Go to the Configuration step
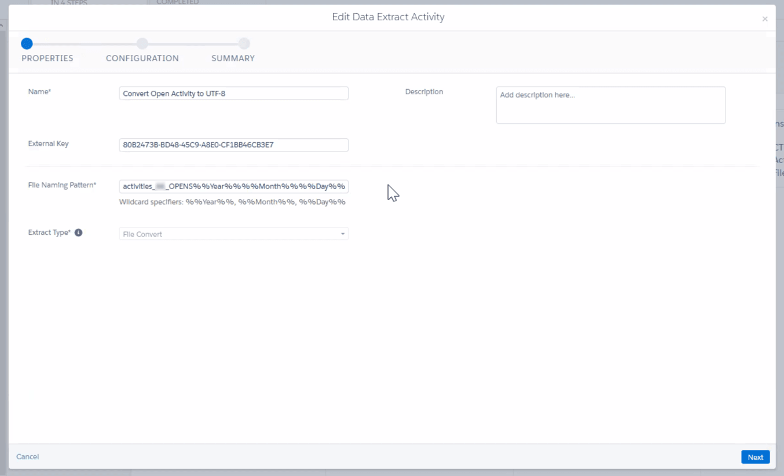Image resolution: width=784 pixels, height=476 pixels. pyautogui.click(x=142, y=58)
